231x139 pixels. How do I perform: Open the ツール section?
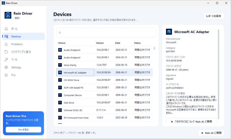click(x=24, y=60)
